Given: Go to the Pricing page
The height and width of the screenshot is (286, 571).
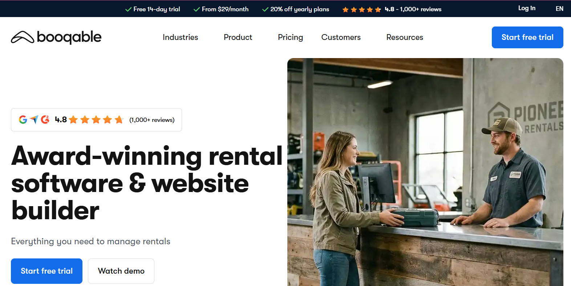Looking at the screenshot, I should pyautogui.click(x=290, y=37).
